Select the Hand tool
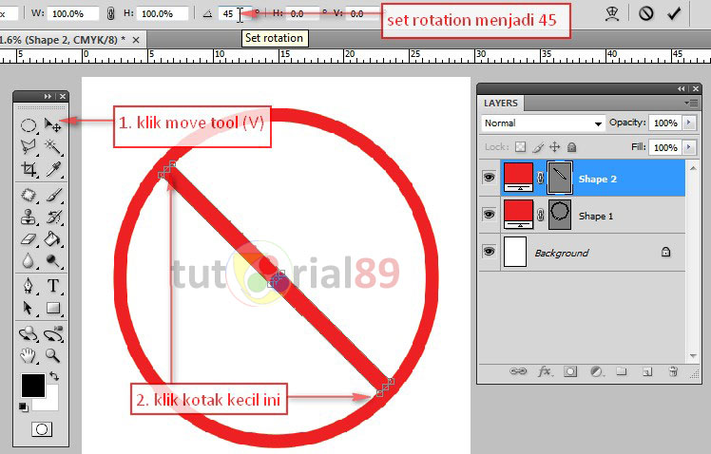 click(x=29, y=355)
